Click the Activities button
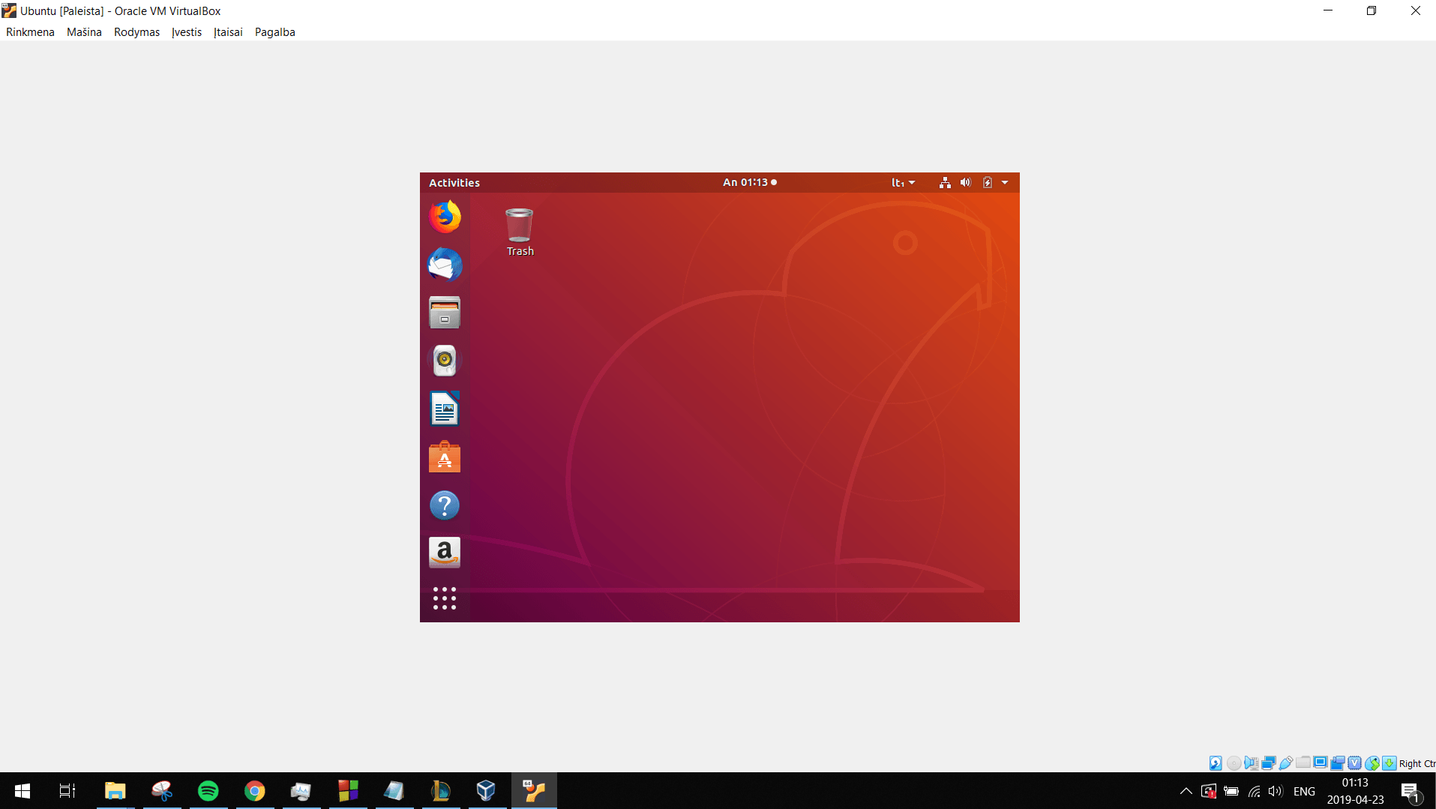Image resolution: width=1436 pixels, height=809 pixels. click(x=454, y=182)
